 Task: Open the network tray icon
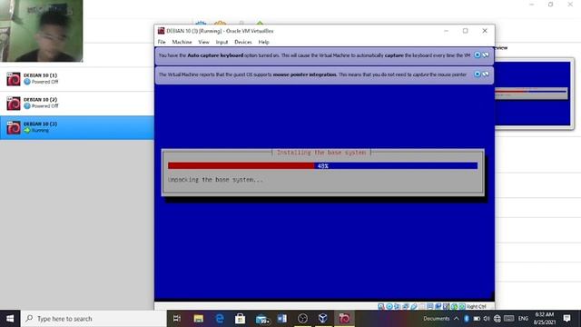coord(497,319)
